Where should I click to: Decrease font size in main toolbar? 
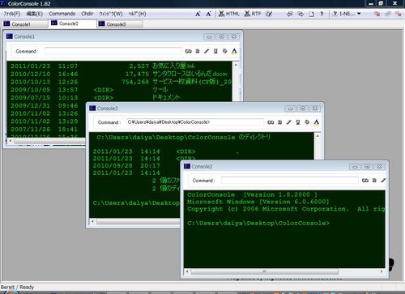tap(208, 14)
